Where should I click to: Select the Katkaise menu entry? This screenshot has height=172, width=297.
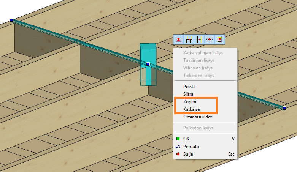point(191,109)
